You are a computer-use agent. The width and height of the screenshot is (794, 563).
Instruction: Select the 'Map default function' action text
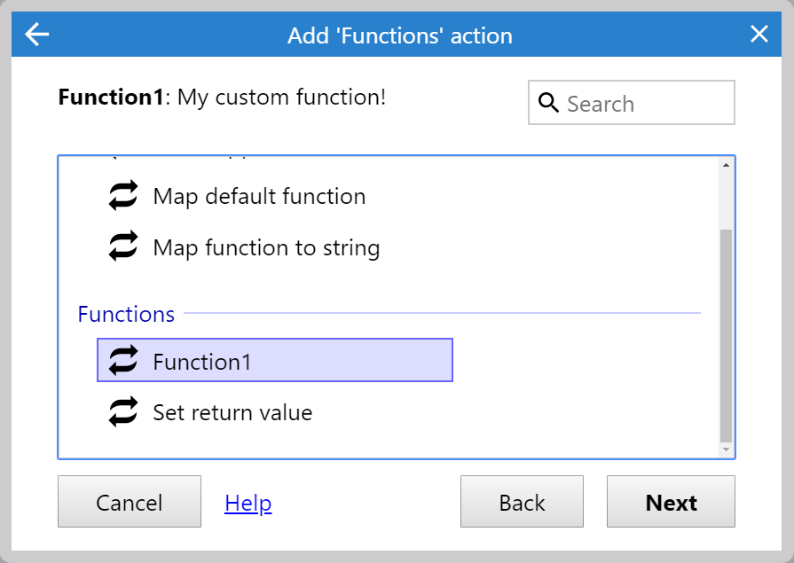click(x=259, y=196)
